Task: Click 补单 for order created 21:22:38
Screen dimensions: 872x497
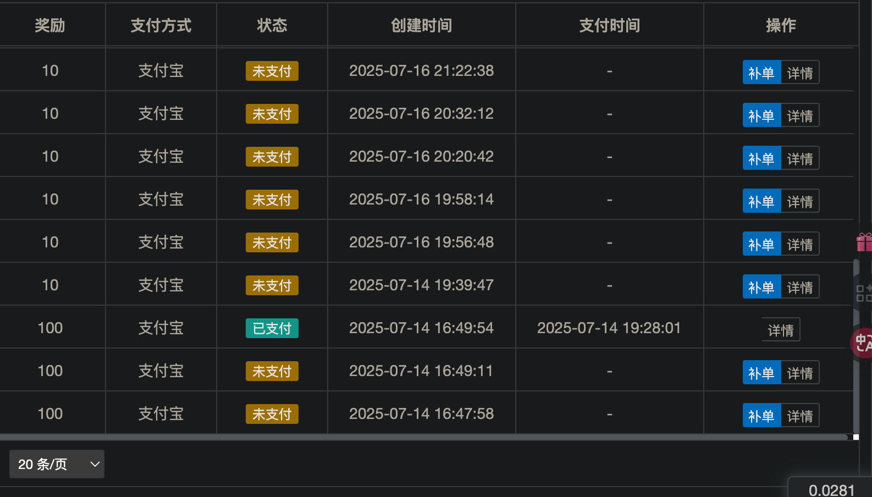Action: click(x=761, y=73)
